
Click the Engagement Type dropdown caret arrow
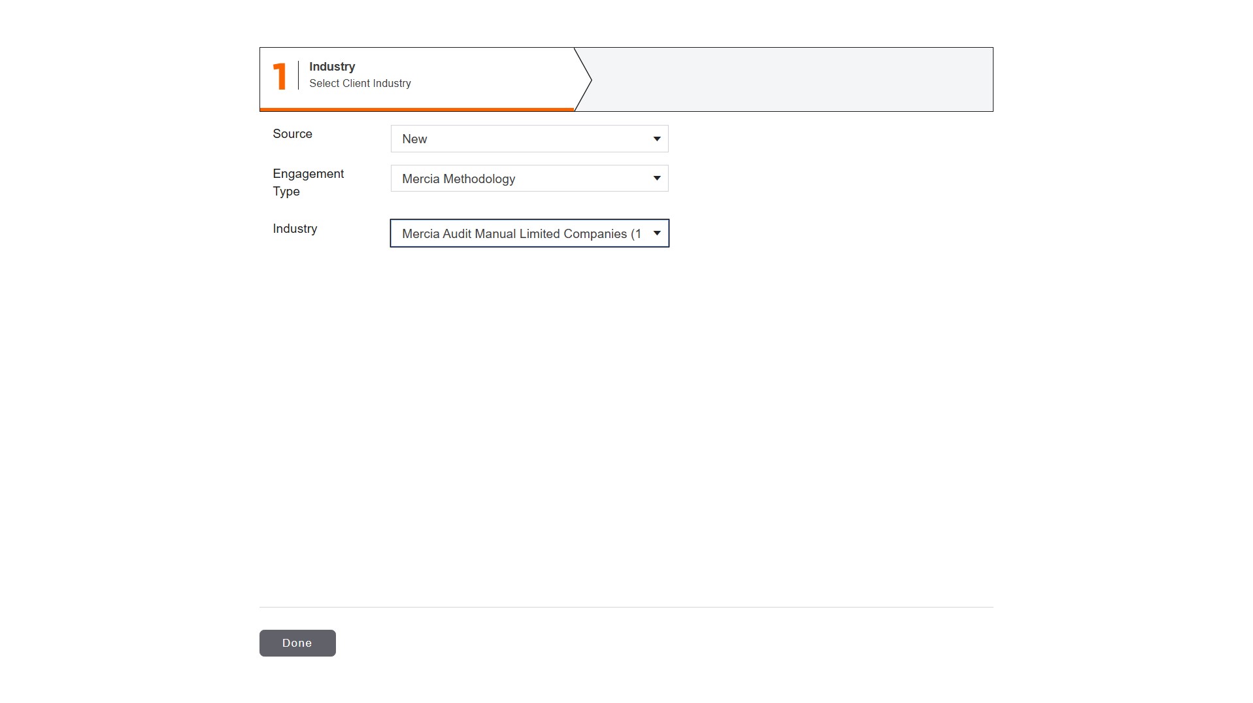pos(656,179)
